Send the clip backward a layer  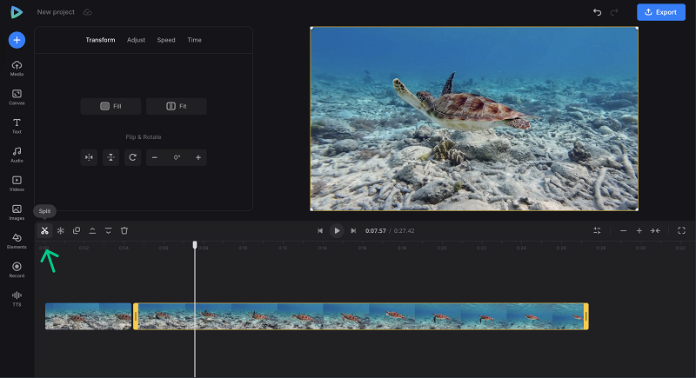pos(108,230)
